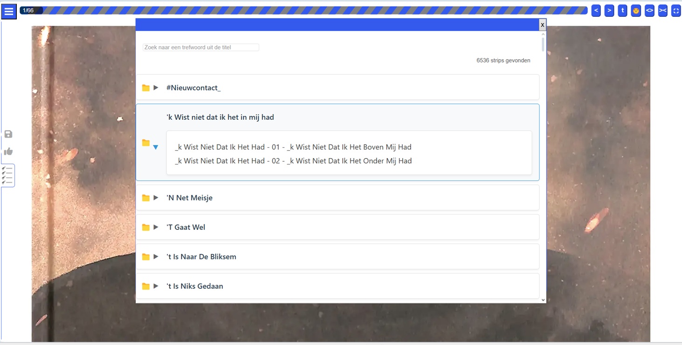
Task: Click the sun face brightness button
Action: pos(636,10)
